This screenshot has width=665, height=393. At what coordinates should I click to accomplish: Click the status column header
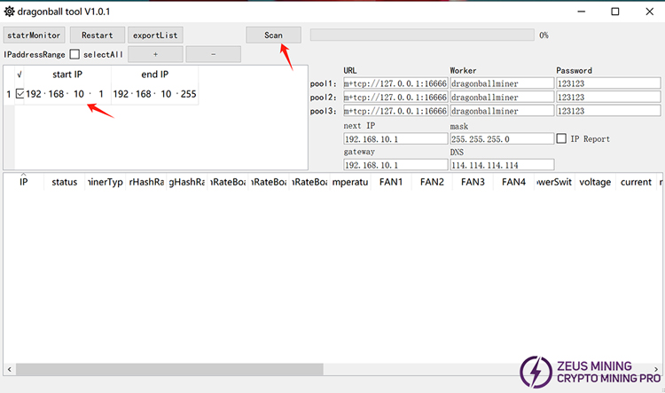[64, 182]
